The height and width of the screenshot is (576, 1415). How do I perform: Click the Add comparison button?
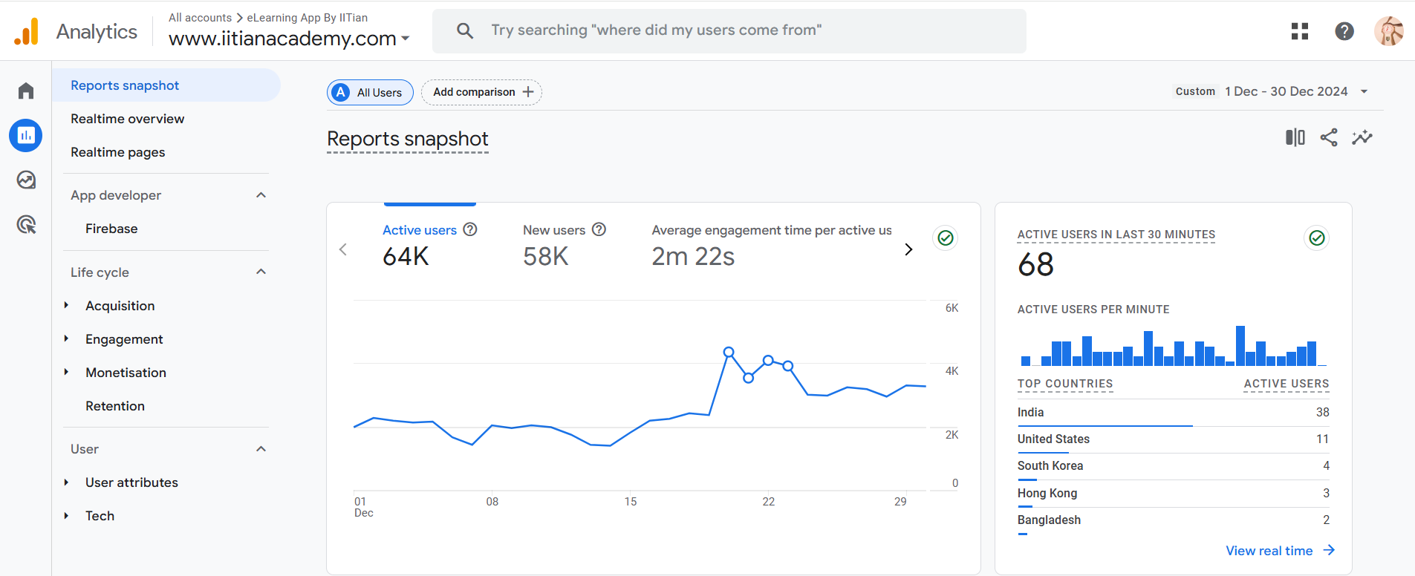[482, 92]
